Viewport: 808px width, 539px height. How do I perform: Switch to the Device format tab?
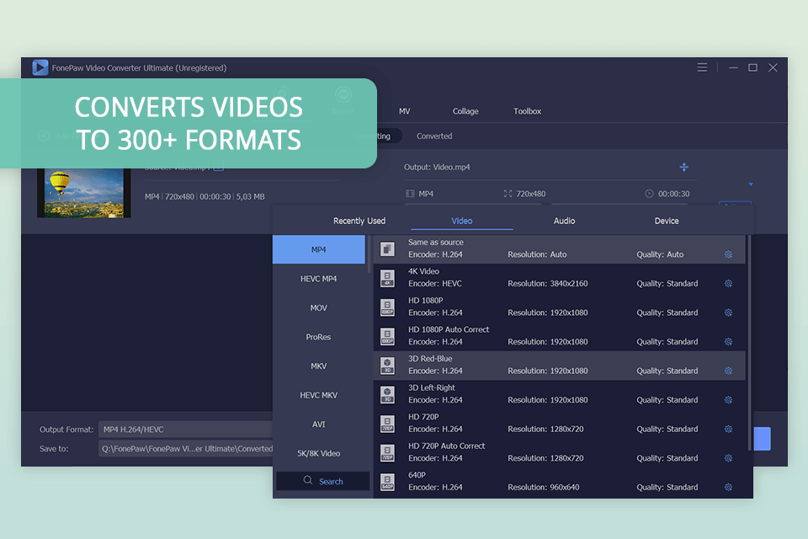tap(667, 221)
